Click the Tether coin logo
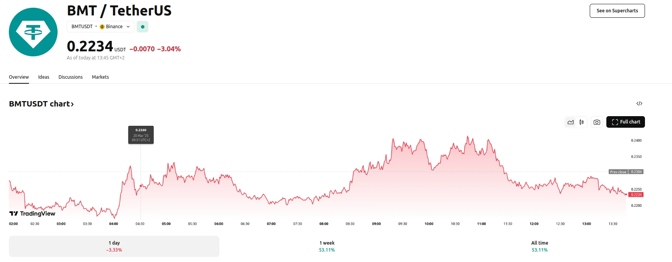Image resolution: width=672 pixels, height=262 pixels. click(x=33, y=32)
